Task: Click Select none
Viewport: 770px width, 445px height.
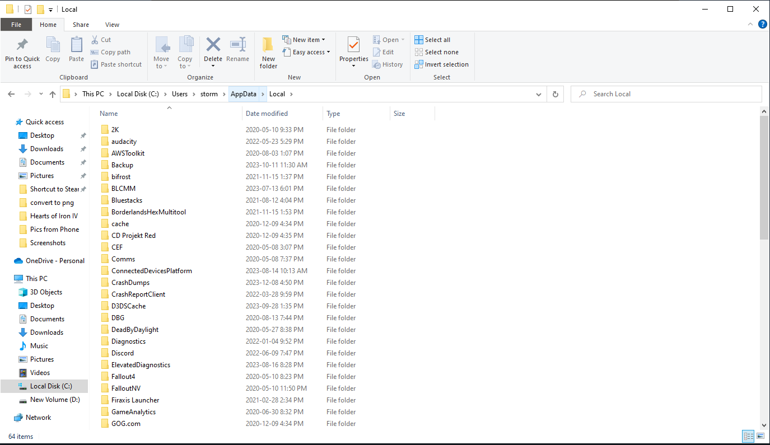Action: pos(436,52)
